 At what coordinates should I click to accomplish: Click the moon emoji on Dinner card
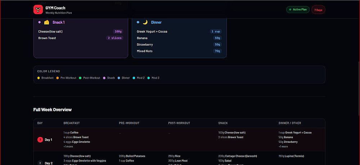tap(145, 22)
